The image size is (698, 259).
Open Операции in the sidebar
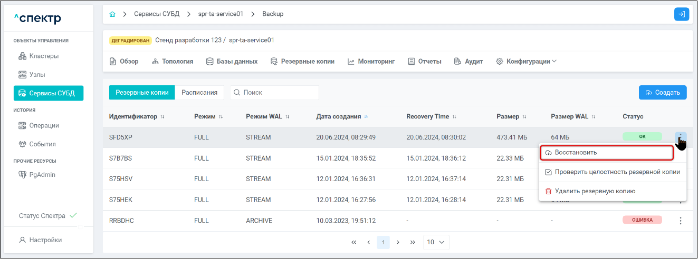[x=44, y=126]
